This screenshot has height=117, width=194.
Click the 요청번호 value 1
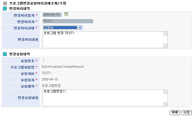(44, 60)
